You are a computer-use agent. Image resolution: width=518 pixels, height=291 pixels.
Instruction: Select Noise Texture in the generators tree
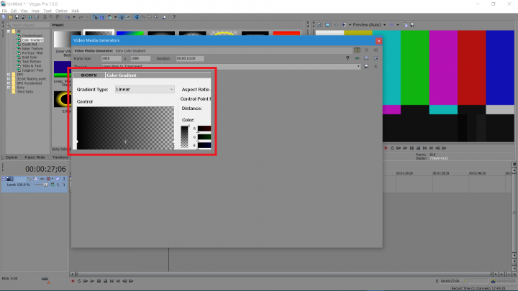tap(32, 49)
